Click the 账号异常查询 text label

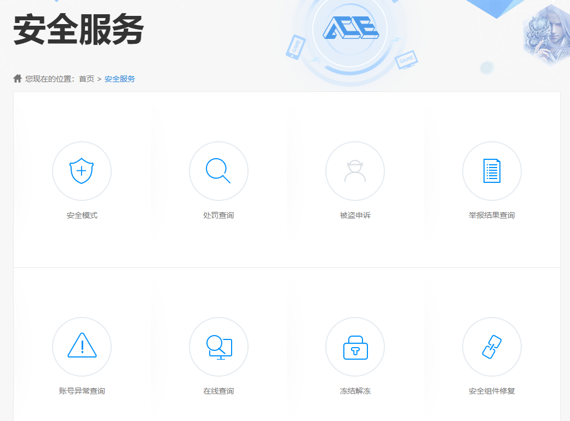(82, 390)
